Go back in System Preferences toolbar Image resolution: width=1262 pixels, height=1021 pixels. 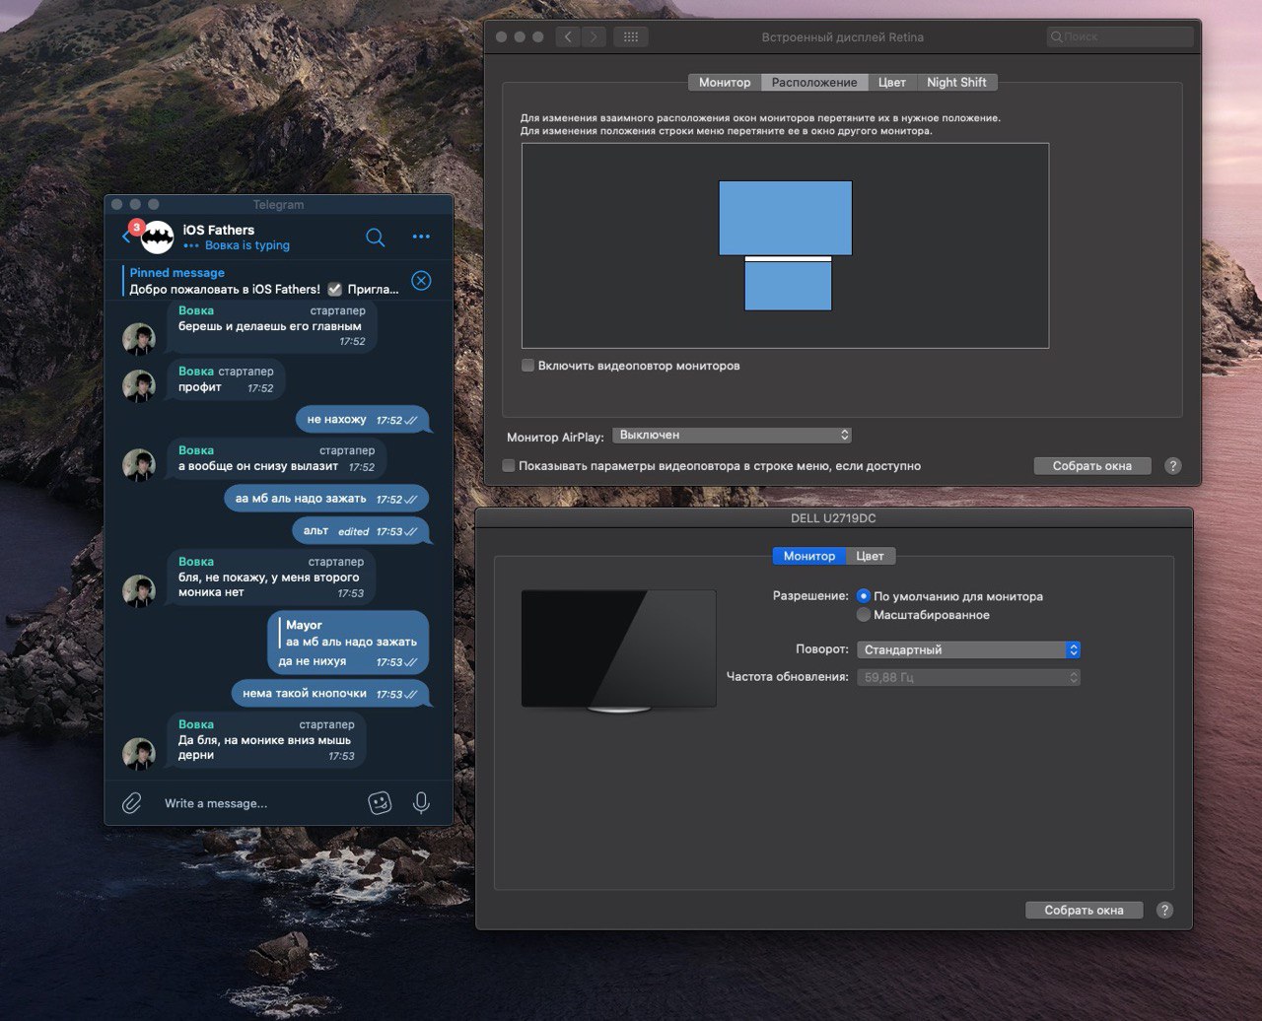[568, 36]
